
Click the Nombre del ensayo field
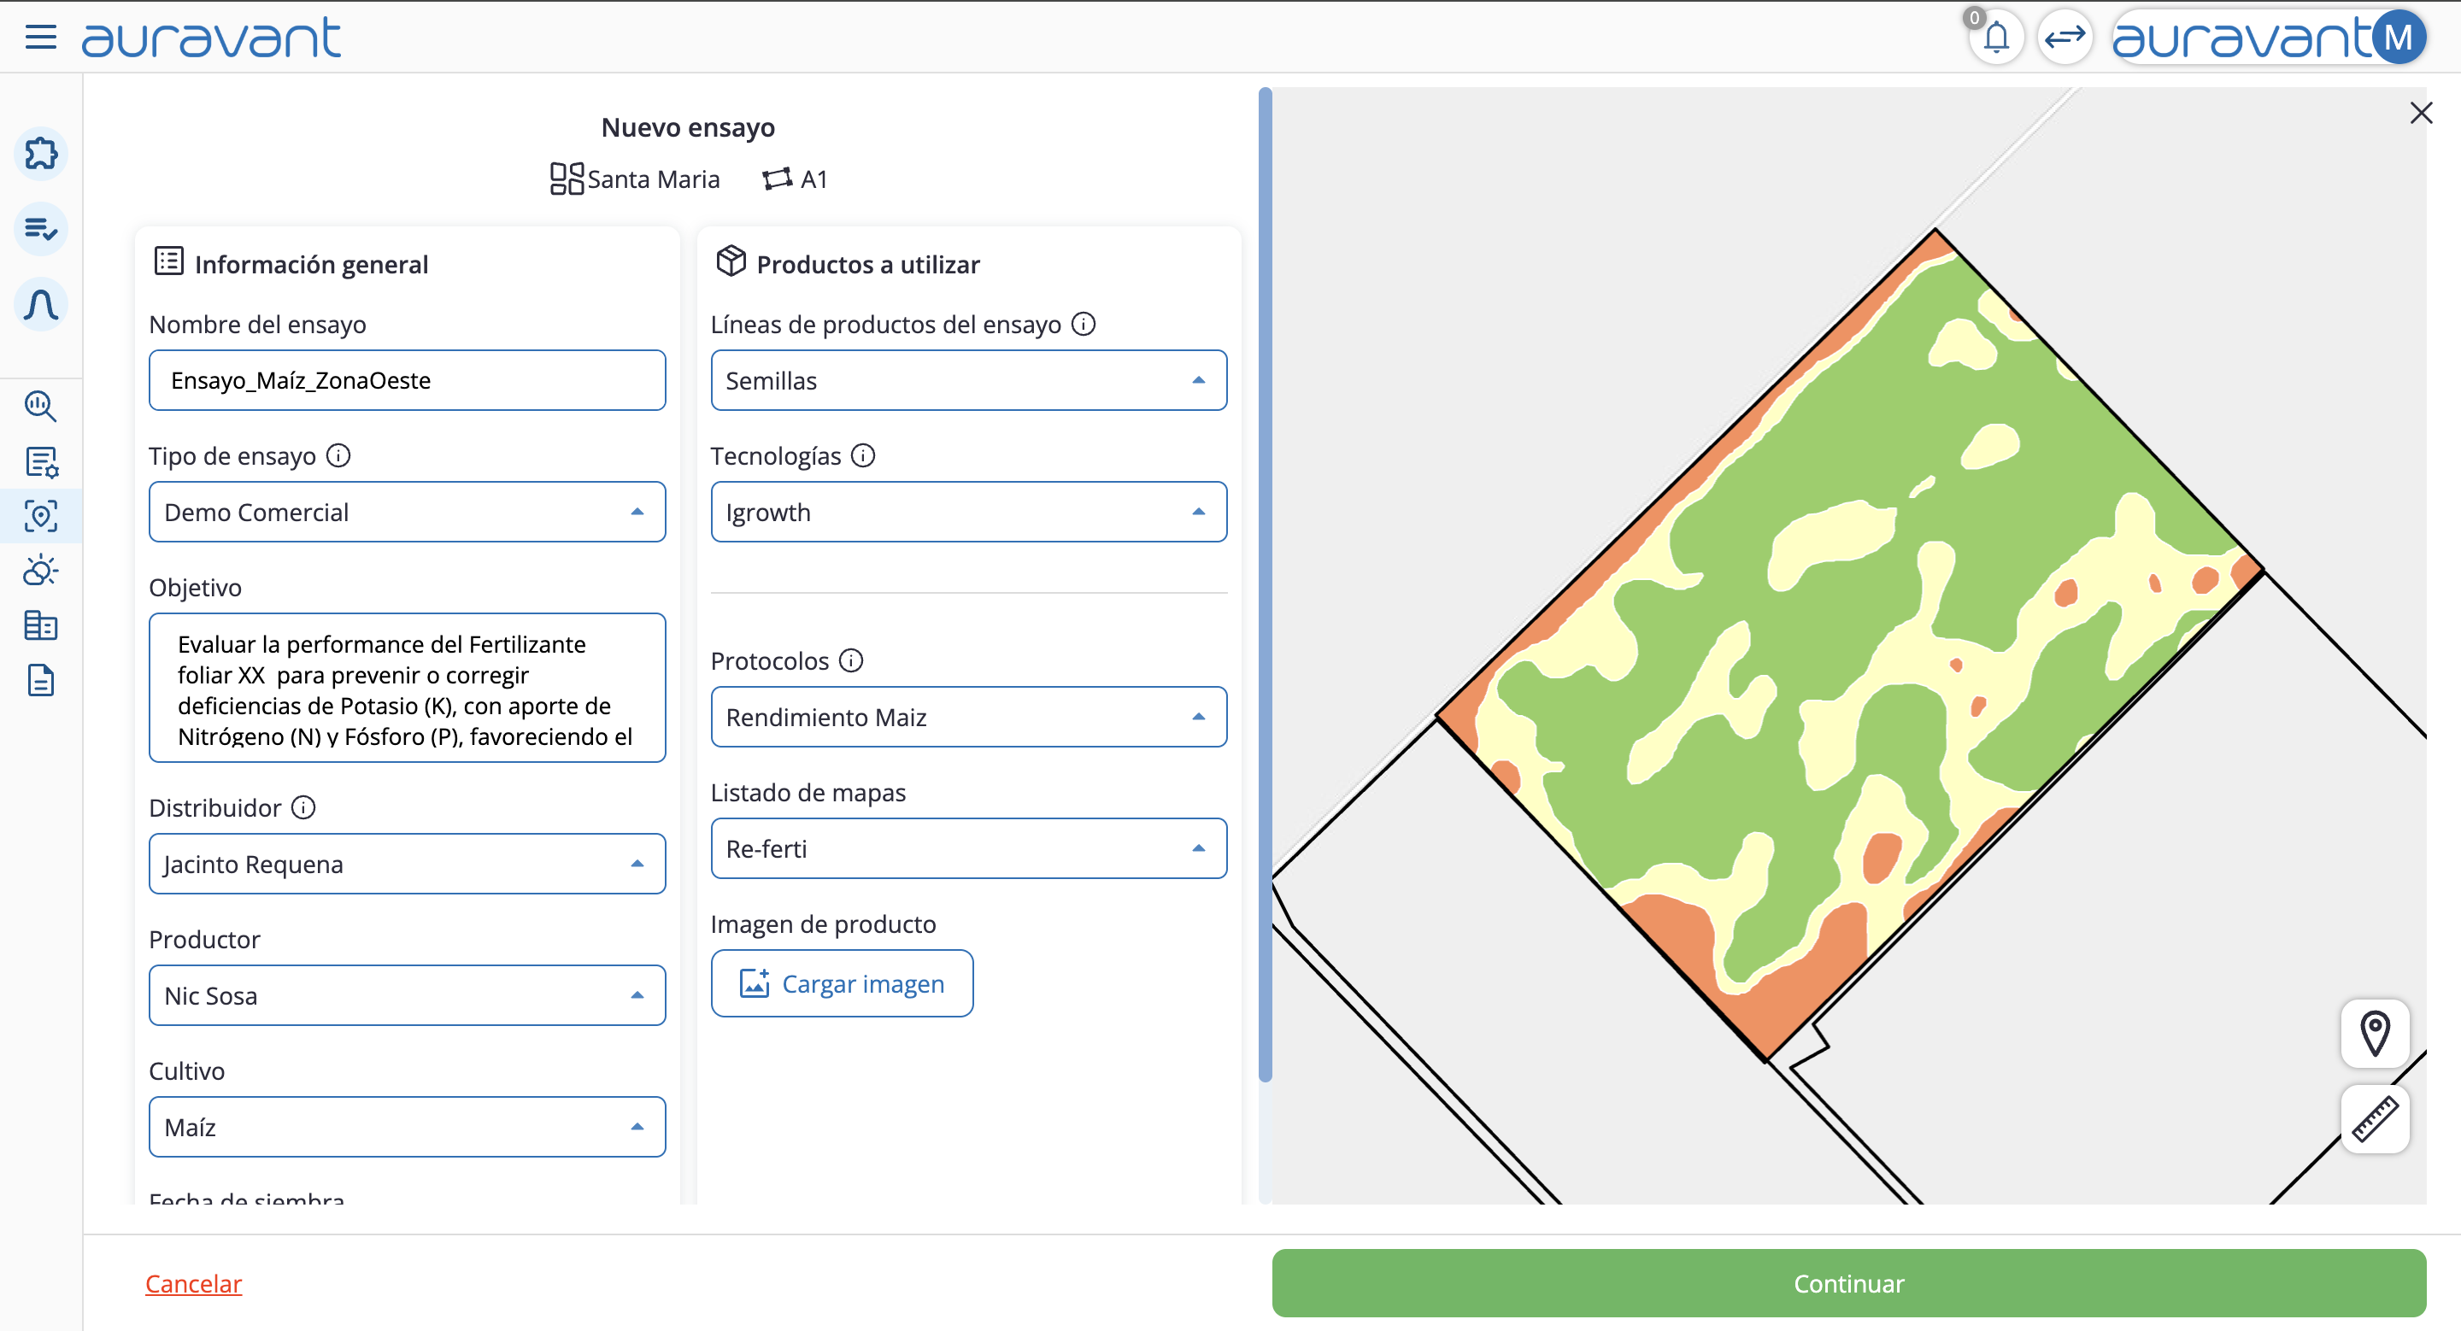click(407, 380)
